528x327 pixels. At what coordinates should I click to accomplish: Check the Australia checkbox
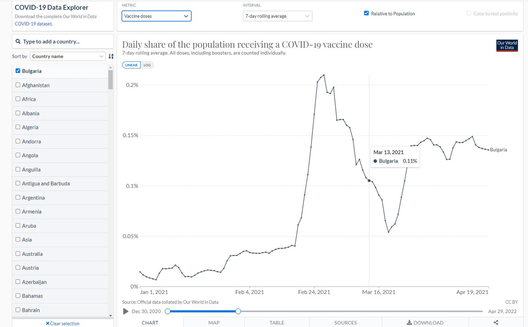18,254
